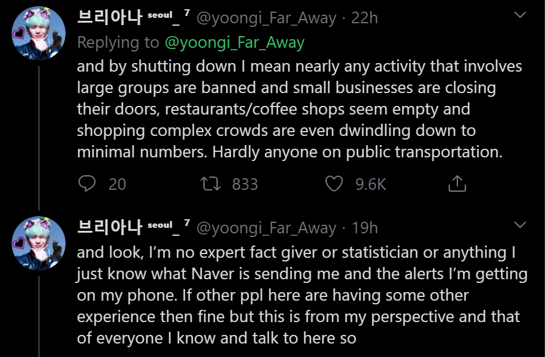This screenshot has height=357, width=545.
Task: Retweet the first tweet about shutting down
Action: [211, 184]
